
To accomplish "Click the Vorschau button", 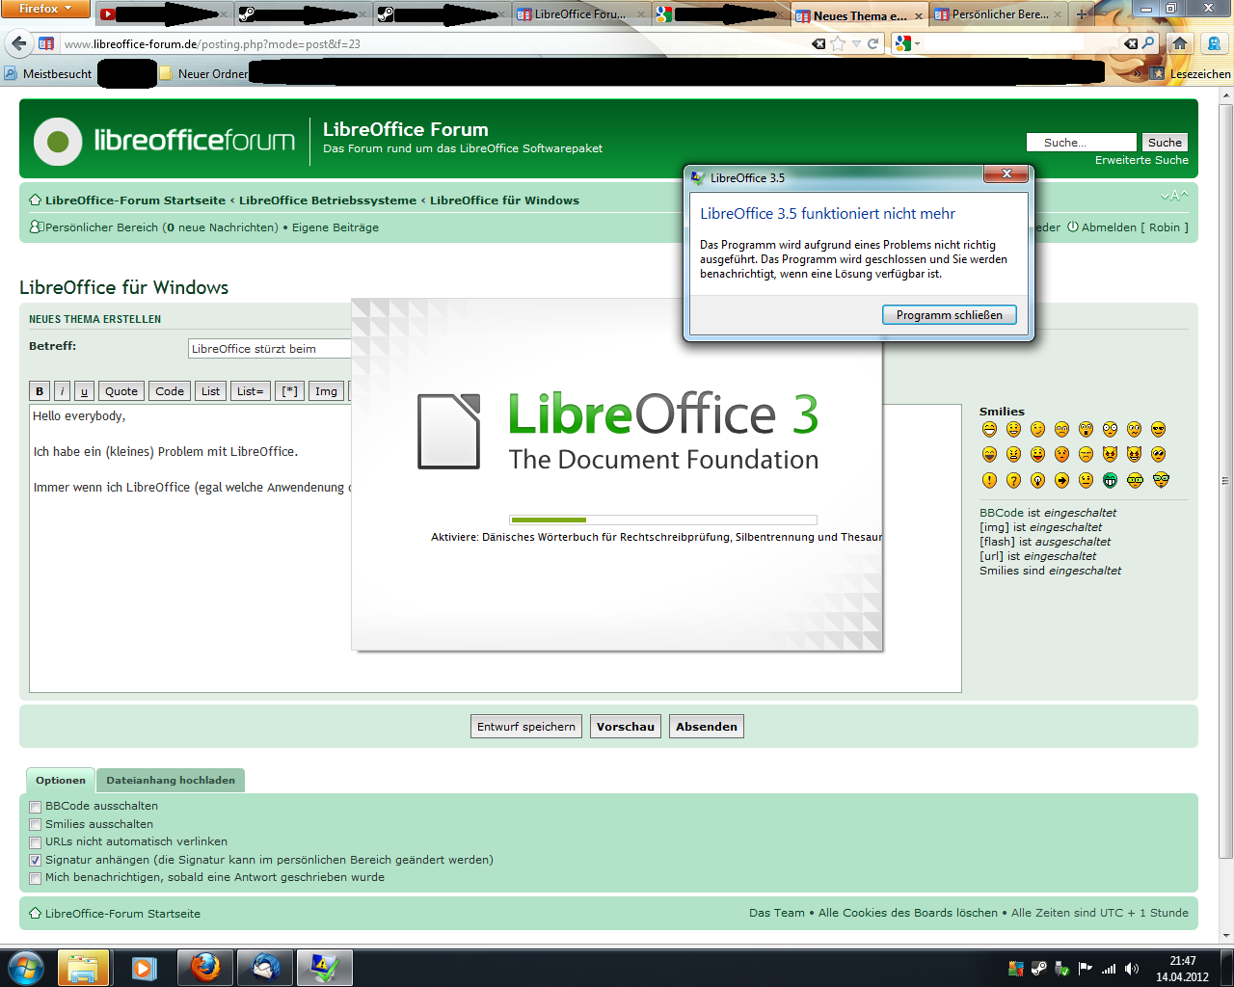I will coord(625,727).
